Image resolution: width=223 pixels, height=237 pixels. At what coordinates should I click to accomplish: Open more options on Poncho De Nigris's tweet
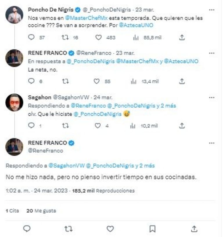pos(212,10)
